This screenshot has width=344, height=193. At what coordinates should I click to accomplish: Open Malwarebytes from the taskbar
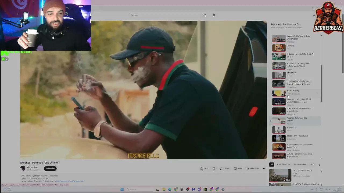pos(193,190)
